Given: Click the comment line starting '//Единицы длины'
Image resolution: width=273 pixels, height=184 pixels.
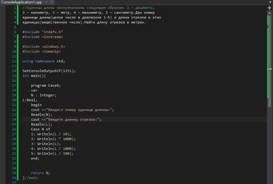Looking at the screenshot, I should click(88, 8).
